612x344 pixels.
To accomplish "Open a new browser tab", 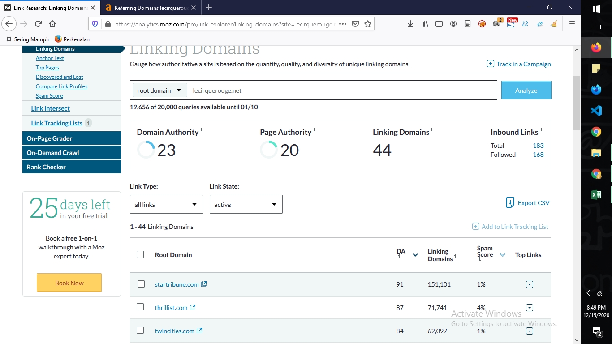I will pos(209,7).
